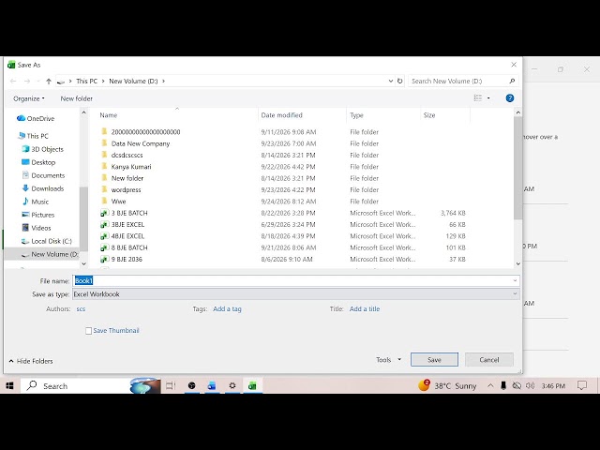Viewport: 600px width, 450px height.
Task: Select the 4BJE EXCEL file
Action: pyautogui.click(x=127, y=236)
